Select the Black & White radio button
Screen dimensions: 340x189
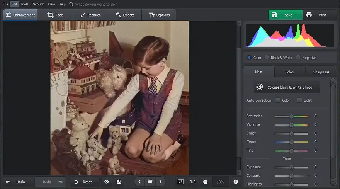point(267,58)
